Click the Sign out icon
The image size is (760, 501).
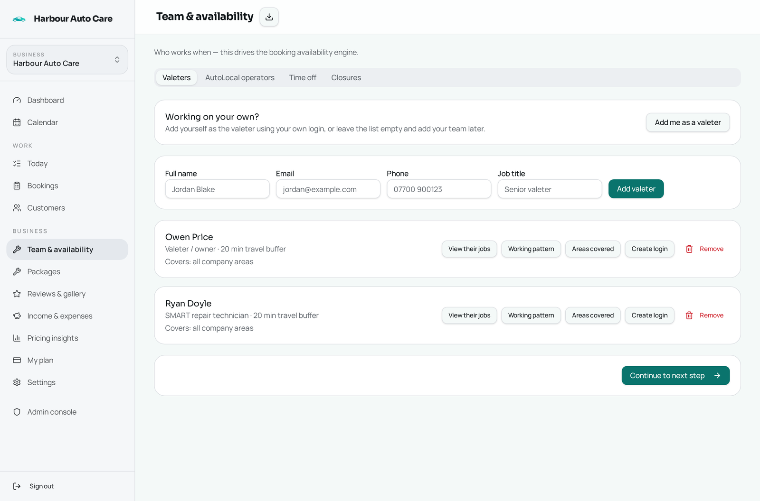[17, 486]
